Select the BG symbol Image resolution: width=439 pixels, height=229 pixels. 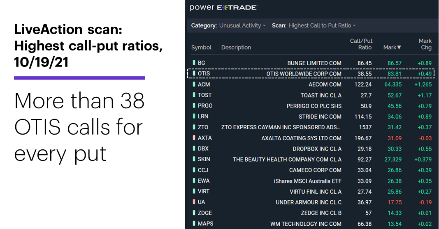tap(201, 63)
